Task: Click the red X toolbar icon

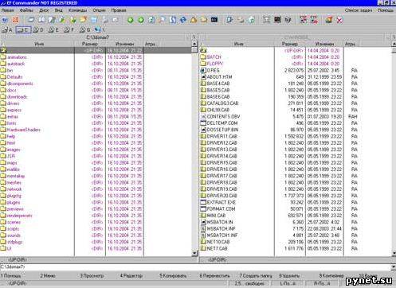Action: [x=339, y=20]
